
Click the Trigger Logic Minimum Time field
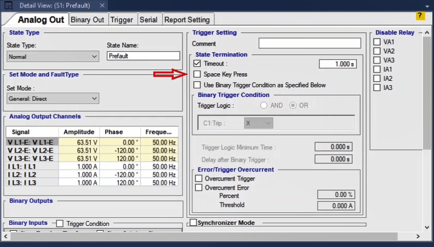click(334, 147)
